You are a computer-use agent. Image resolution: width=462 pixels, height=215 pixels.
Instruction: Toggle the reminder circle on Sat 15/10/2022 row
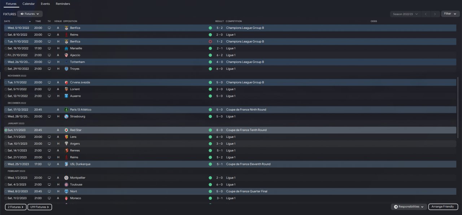(6, 48)
